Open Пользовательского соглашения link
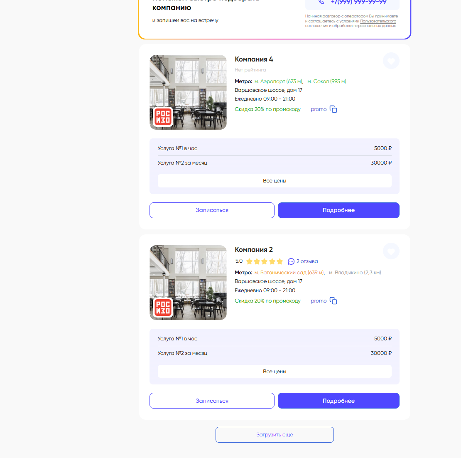This screenshot has height=458, width=461. click(378, 21)
